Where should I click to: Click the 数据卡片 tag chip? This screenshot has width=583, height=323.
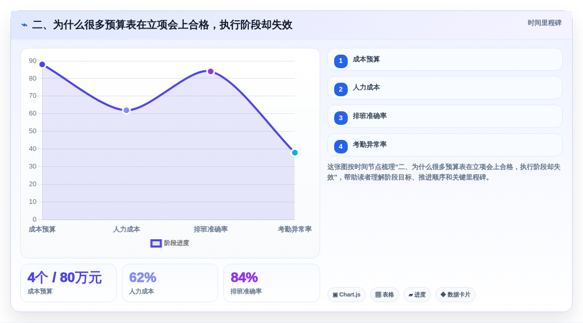[x=455, y=295]
